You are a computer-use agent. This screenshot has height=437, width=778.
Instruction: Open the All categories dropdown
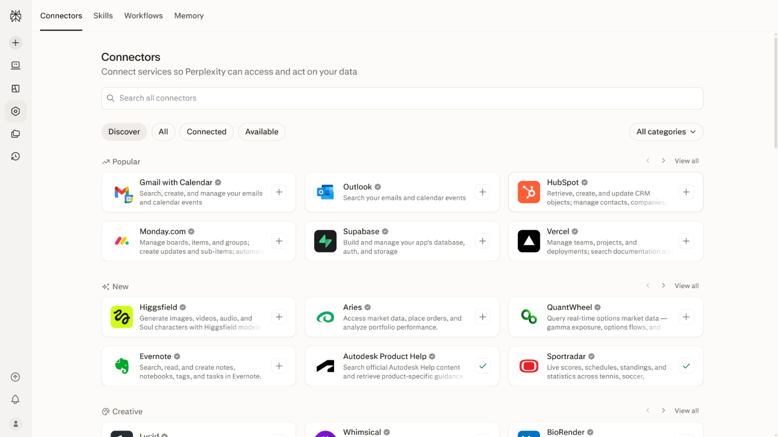pos(666,132)
